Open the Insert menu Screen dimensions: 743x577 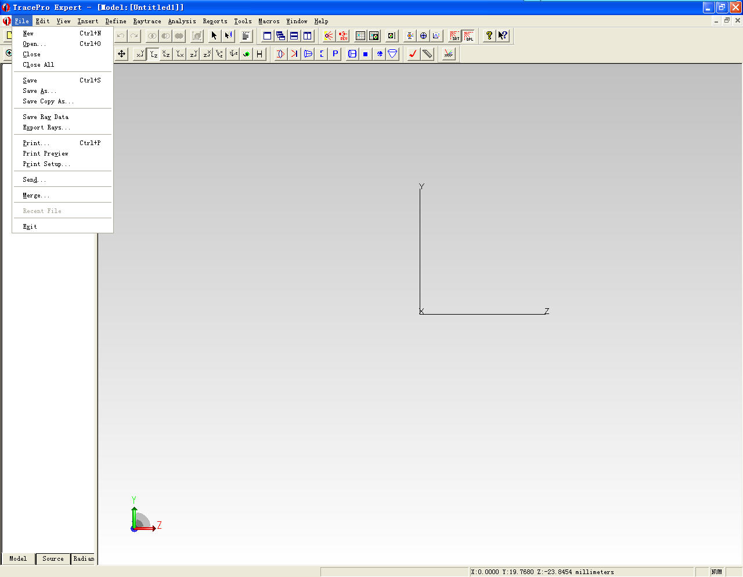88,21
